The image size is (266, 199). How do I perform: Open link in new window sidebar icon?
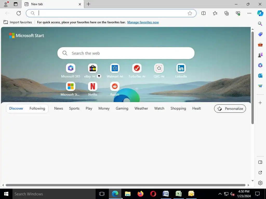click(260, 173)
